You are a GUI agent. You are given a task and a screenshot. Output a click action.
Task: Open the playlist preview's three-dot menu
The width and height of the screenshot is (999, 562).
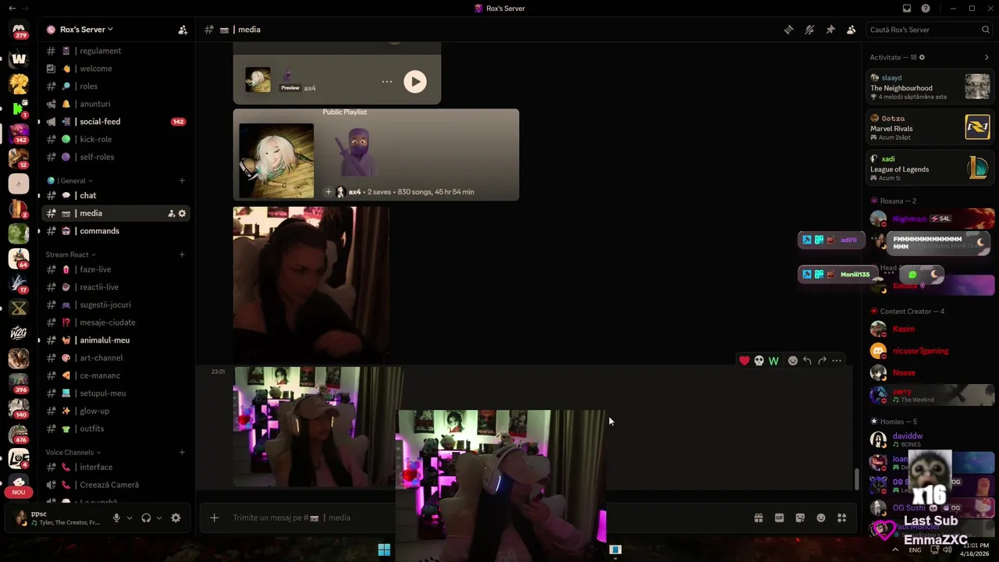click(x=387, y=82)
